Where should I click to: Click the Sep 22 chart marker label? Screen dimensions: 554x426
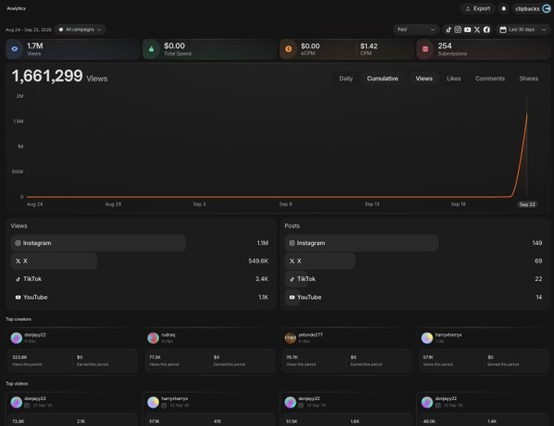(x=527, y=204)
